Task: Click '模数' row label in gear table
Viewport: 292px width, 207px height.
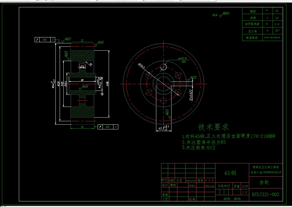Action: click(253, 11)
